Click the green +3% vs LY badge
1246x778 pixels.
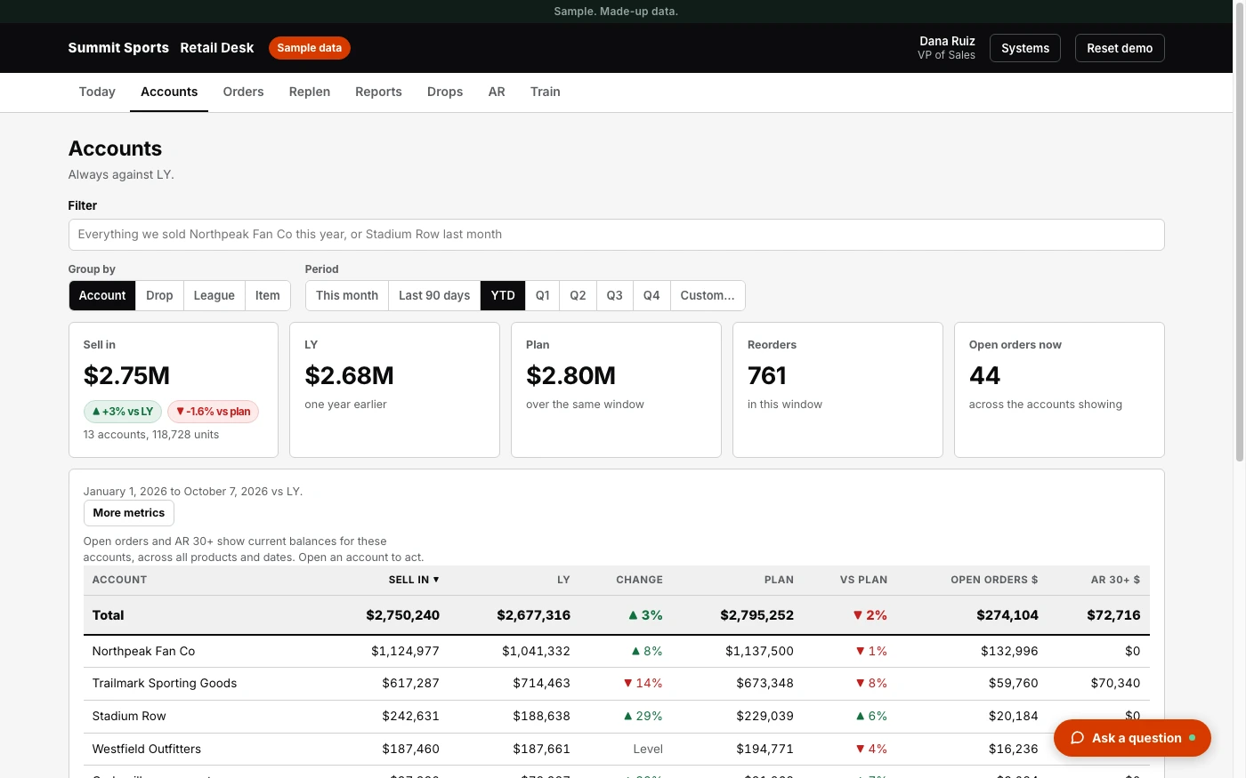[123, 412]
